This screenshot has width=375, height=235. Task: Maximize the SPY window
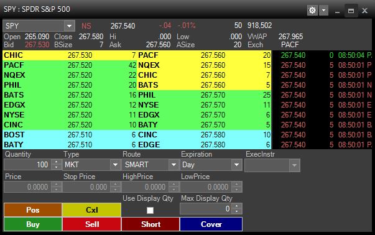(x=351, y=11)
